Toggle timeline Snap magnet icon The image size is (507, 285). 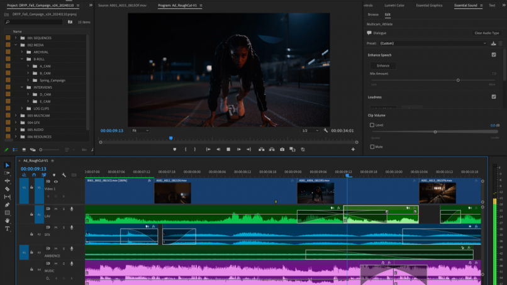[34, 175]
